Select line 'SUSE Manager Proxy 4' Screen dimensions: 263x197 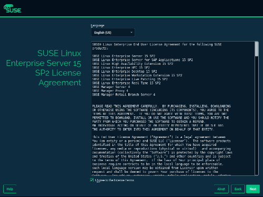click(110, 91)
